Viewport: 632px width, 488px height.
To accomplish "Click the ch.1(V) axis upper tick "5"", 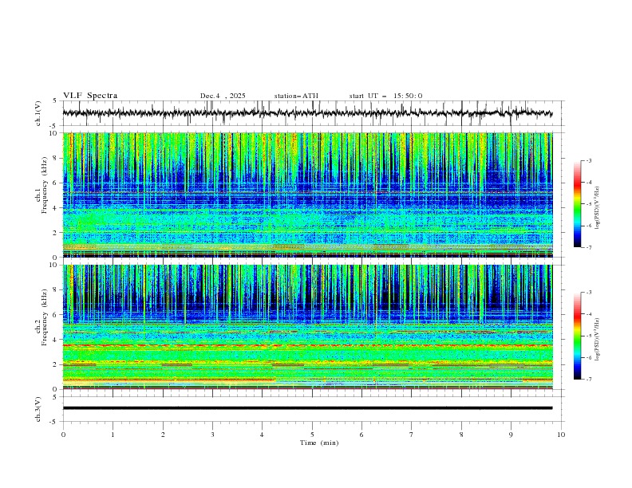I will coord(54,100).
